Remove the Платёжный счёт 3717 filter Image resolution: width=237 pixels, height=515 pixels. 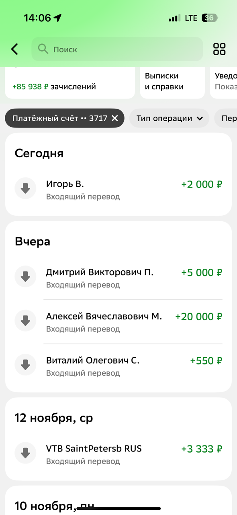(x=114, y=118)
